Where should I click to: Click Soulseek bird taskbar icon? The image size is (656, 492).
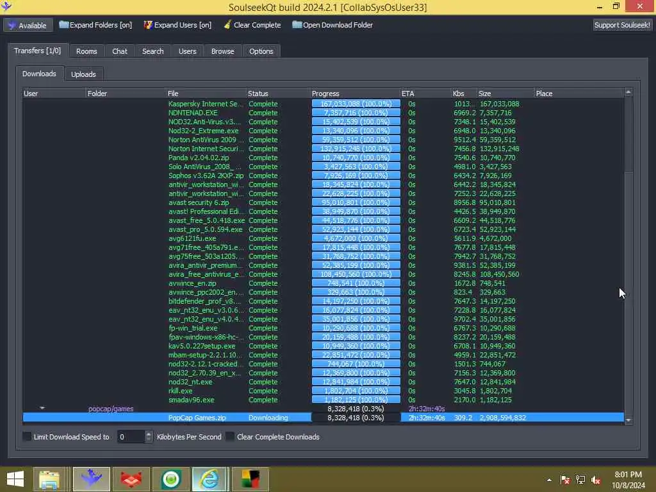click(92, 479)
